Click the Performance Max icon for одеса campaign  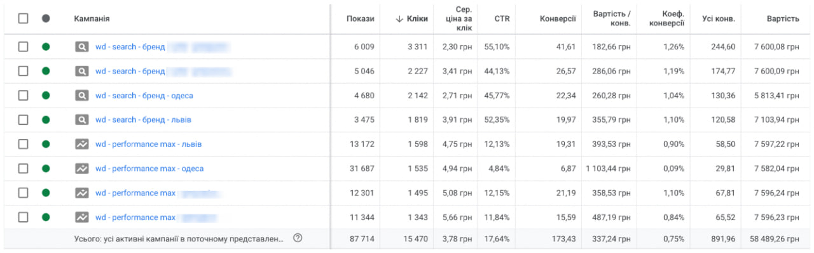81,169
